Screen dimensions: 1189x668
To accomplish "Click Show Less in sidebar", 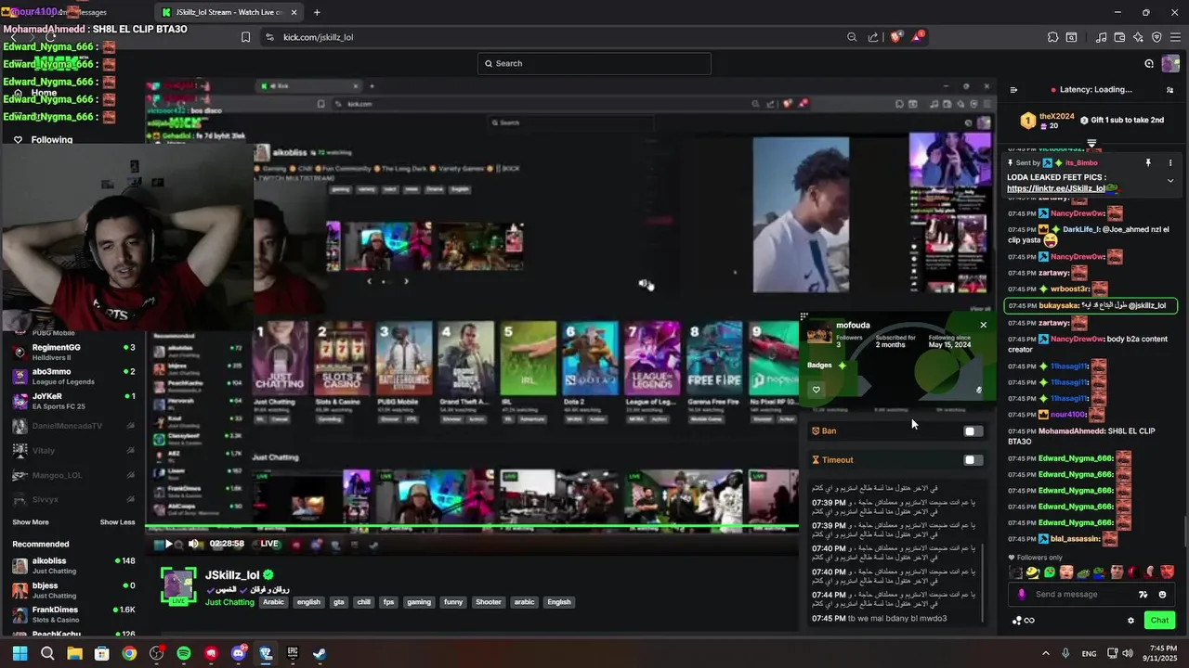I will pos(118,522).
